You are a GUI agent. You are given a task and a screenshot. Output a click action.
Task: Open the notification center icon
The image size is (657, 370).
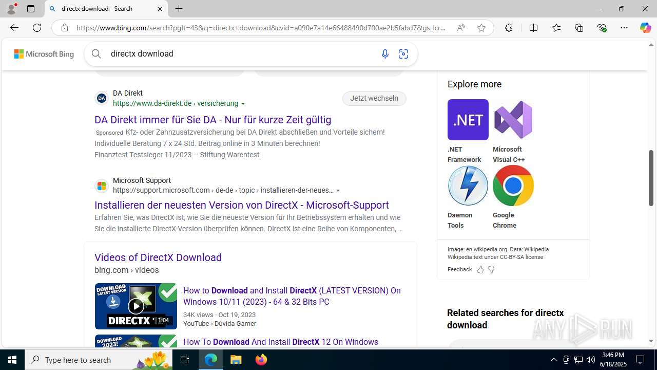click(640, 360)
